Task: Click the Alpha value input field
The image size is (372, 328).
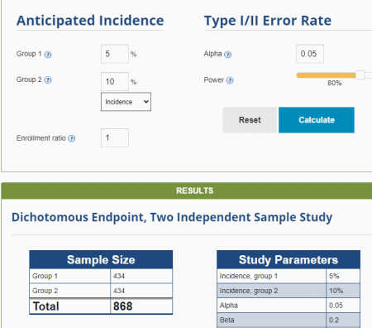Action: [x=310, y=54]
